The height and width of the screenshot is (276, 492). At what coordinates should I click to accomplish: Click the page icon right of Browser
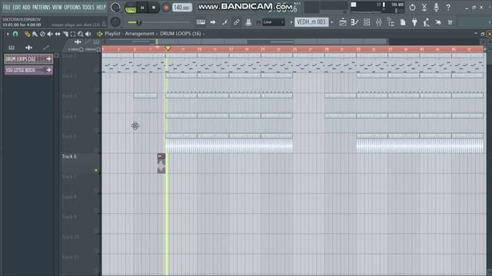[403, 22]
